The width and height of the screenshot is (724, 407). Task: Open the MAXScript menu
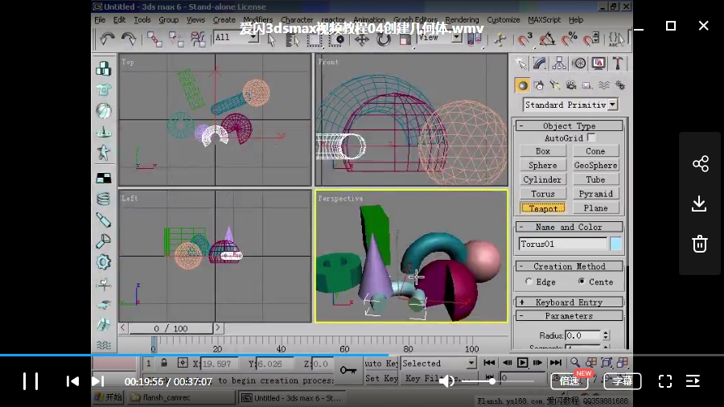click(544, 20)
